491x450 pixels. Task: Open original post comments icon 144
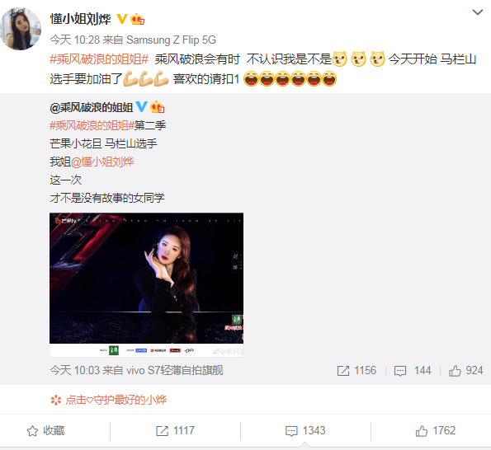pyautogui.click(x=413, y=371)
